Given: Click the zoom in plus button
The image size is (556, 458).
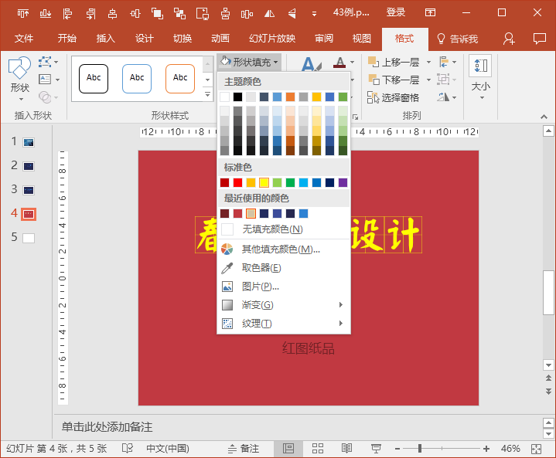Looking at the screenshot, I should (x=486, y=449).
